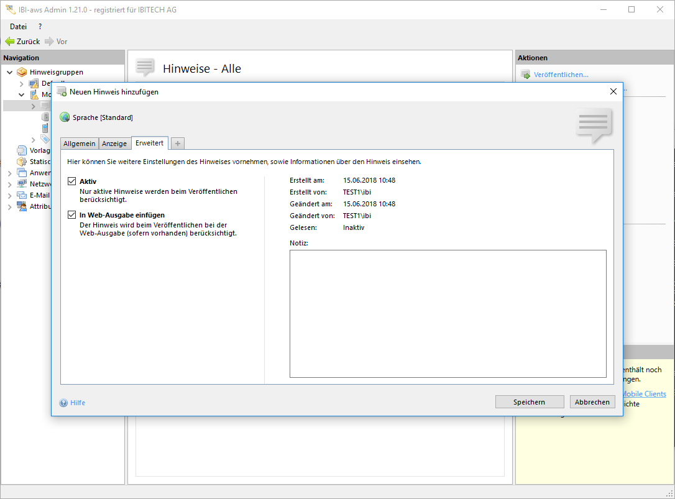The width and height of the screenshot is (675, 499).
Task: Expand the Netzwerk tree node
Action: (x=9, y=185)
